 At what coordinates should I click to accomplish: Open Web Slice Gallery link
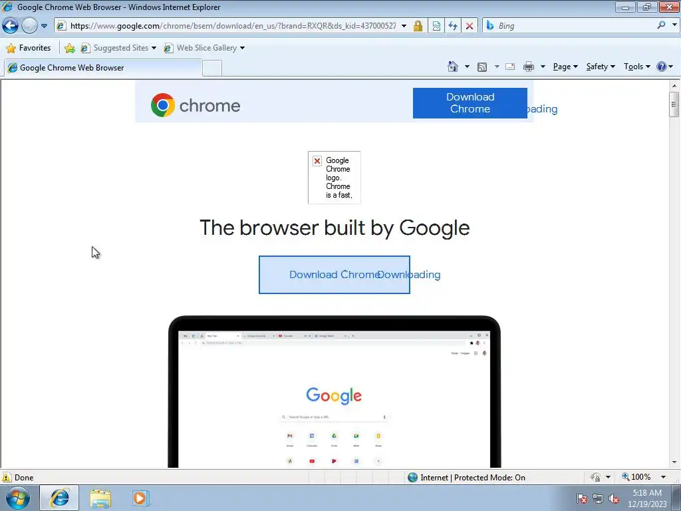(x=204, y=48)
